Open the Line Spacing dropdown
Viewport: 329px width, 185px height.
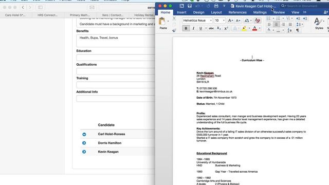(300, 25)
